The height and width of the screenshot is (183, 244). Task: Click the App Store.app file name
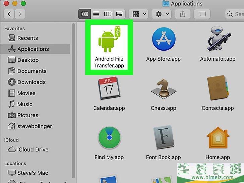[x=164, y=59]
